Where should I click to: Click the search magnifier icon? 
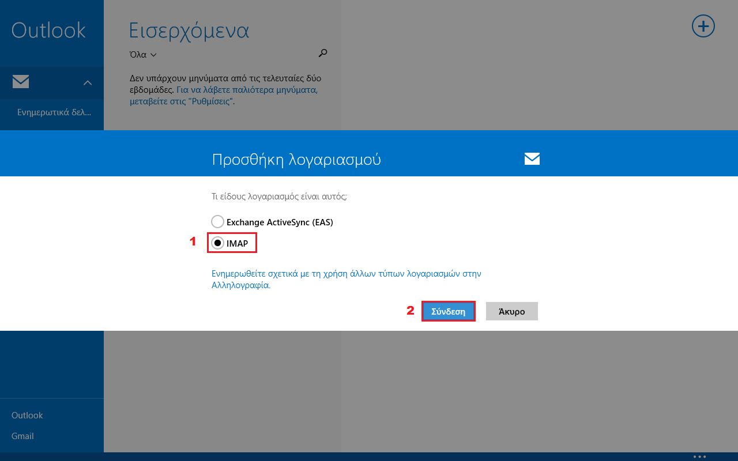click(323, 53)
